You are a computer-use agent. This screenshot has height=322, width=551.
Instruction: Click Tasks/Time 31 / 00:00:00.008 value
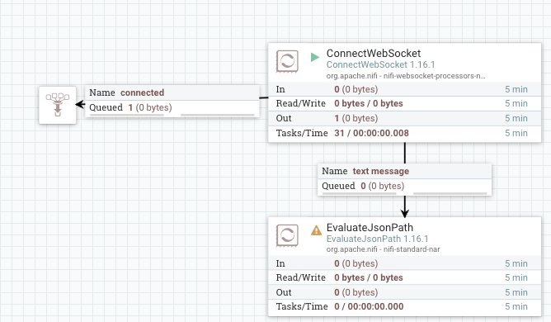371,133
